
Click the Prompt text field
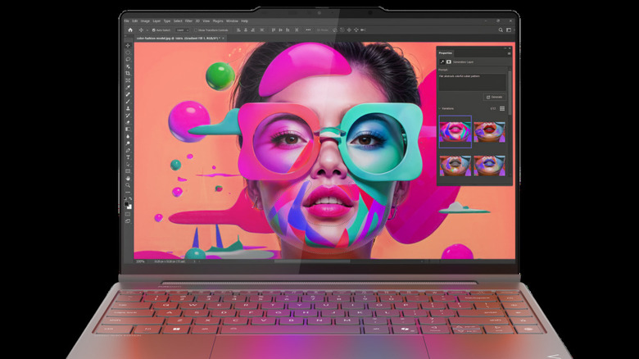472,82
